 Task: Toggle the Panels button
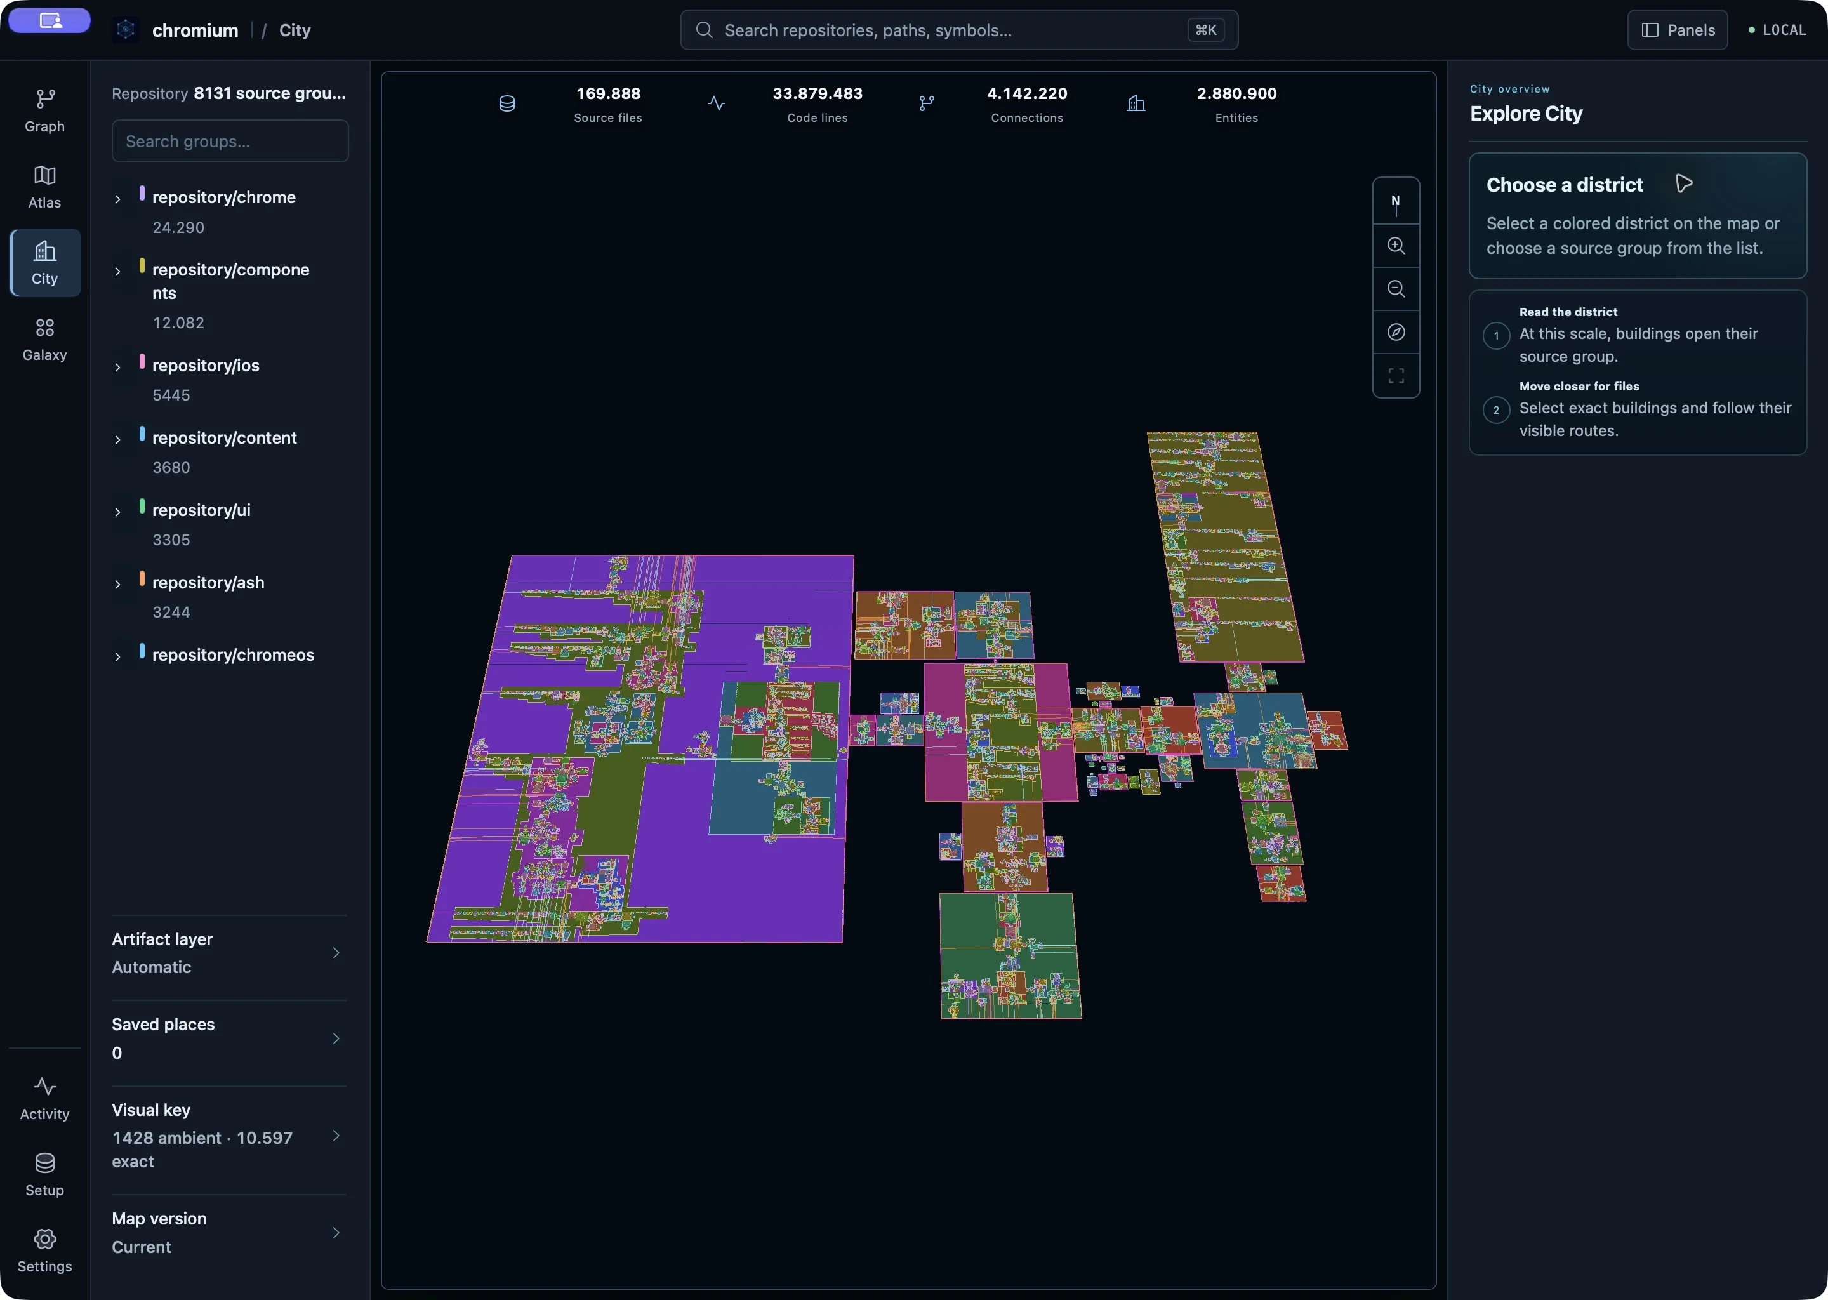point(1678,30)
